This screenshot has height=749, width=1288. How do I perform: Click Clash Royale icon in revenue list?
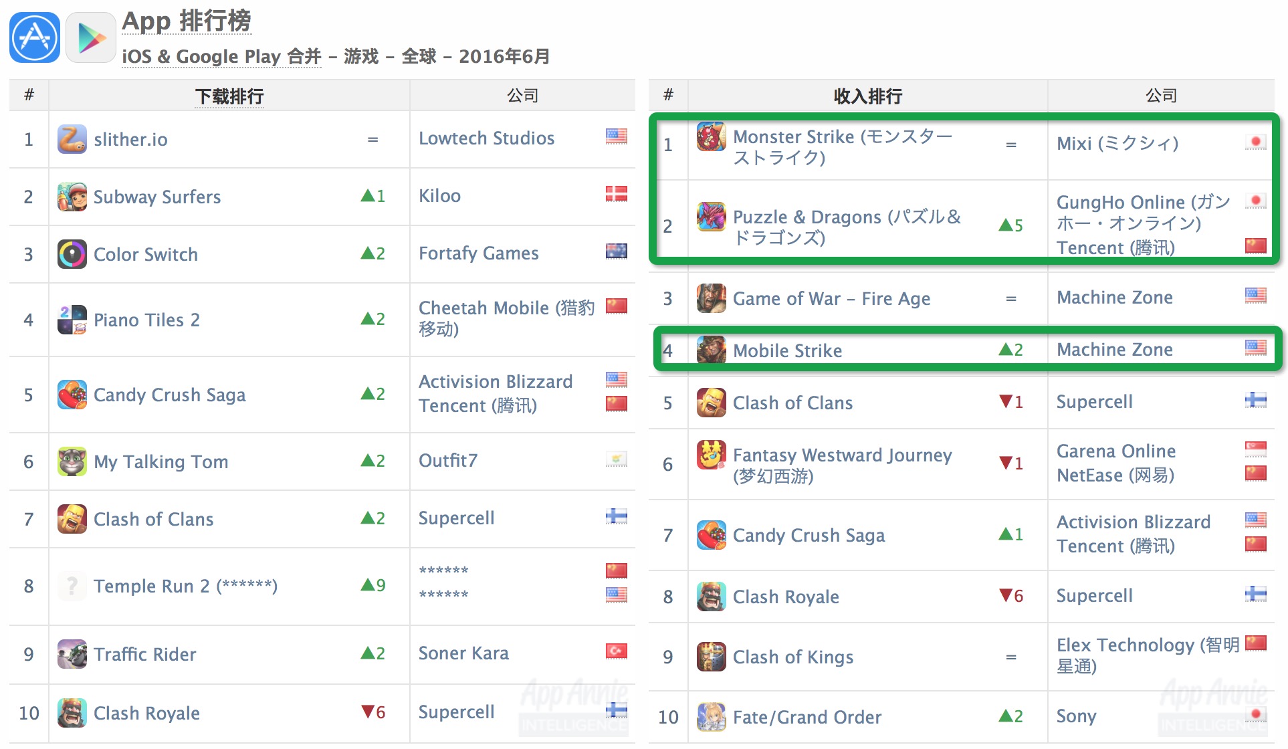point(712,597)
